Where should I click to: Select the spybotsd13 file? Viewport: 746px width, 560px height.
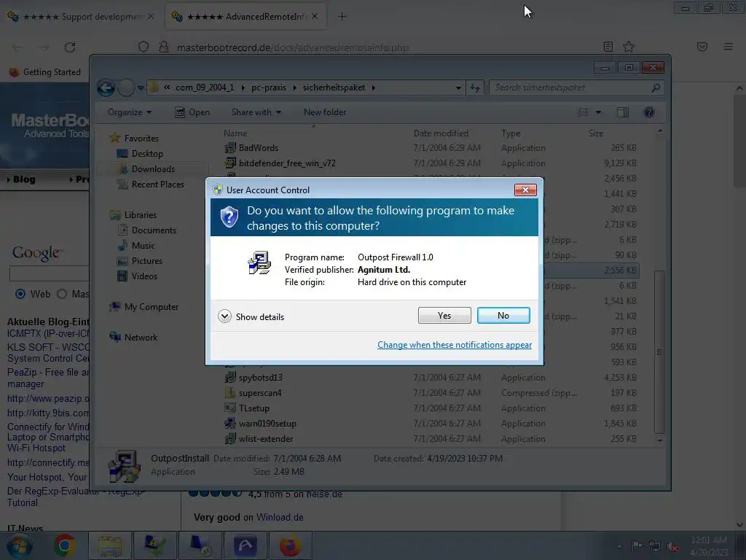[260, 377]
